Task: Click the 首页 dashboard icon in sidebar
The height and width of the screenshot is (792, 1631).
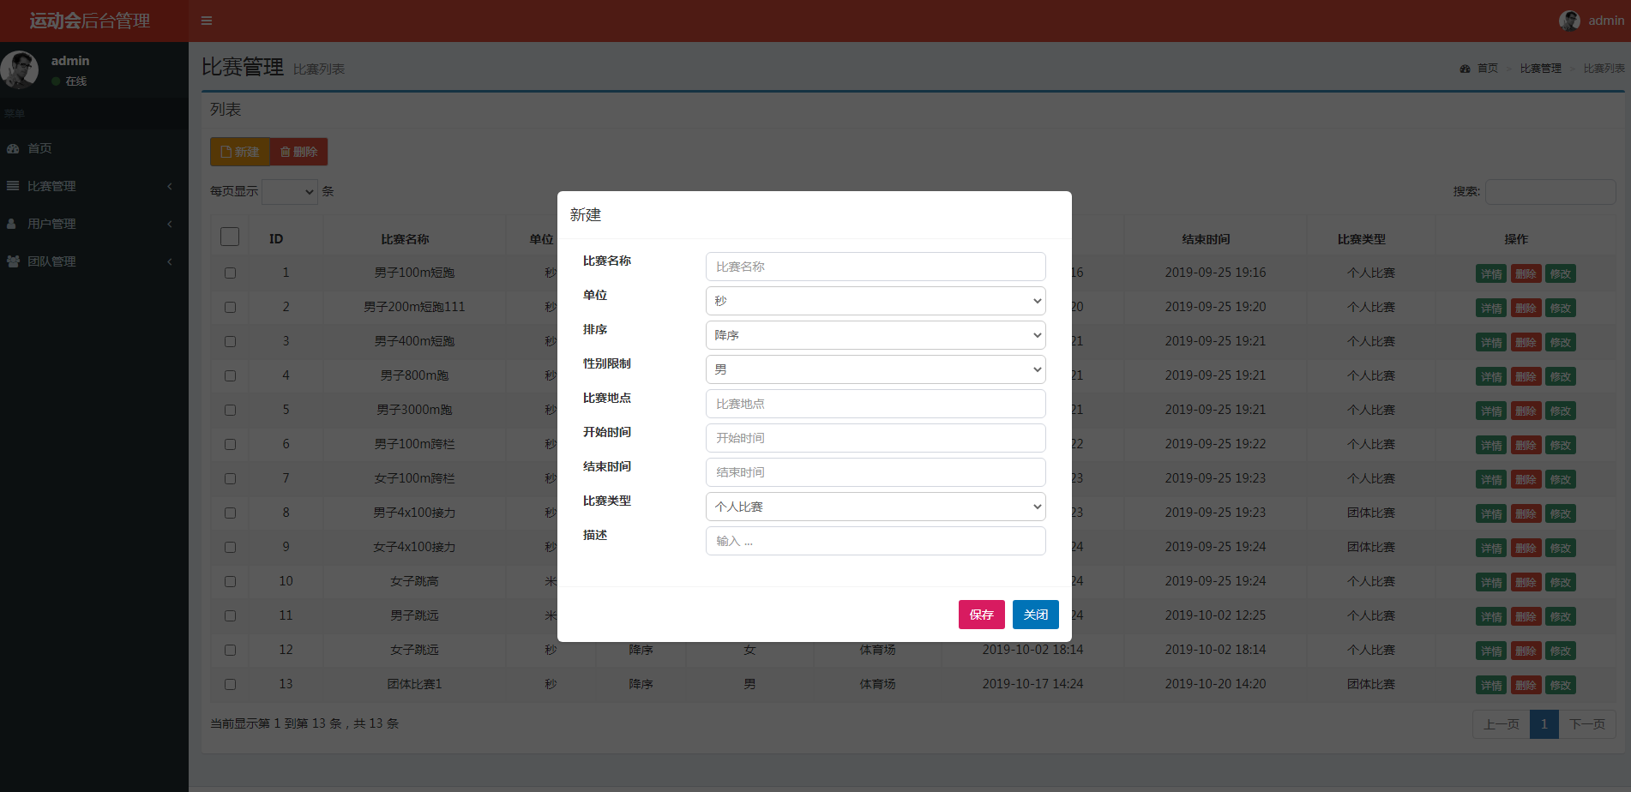Action: [x=13, y=148]
